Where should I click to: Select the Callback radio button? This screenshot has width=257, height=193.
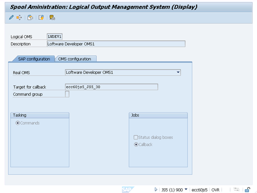pyautogui.click(x=136, y=145)
